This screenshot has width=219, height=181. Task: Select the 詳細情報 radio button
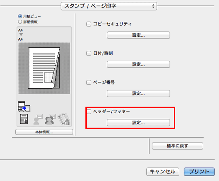(x=20, y=22)
